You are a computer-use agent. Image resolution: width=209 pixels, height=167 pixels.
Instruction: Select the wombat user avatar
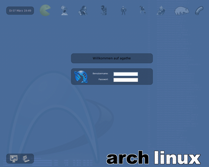(182, 11)
